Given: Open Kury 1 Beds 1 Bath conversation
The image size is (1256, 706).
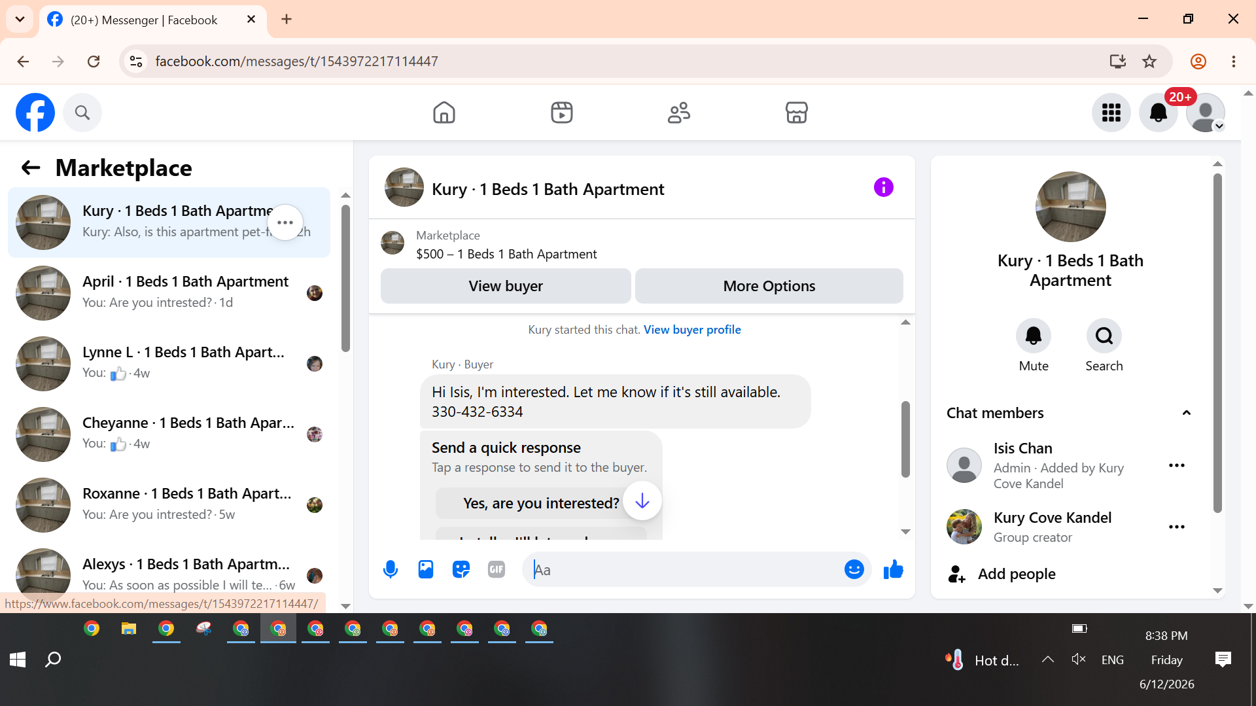Looking at the screenshot, I should [169, 222].
